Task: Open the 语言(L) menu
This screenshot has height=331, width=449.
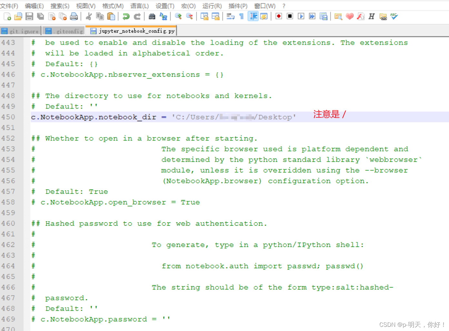Action: coord(140,6)
